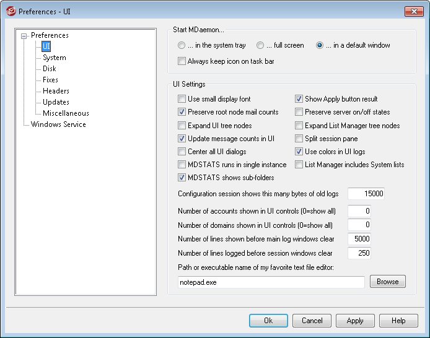
Task: Go to Headers in the tree
Action: coord(56,91)
